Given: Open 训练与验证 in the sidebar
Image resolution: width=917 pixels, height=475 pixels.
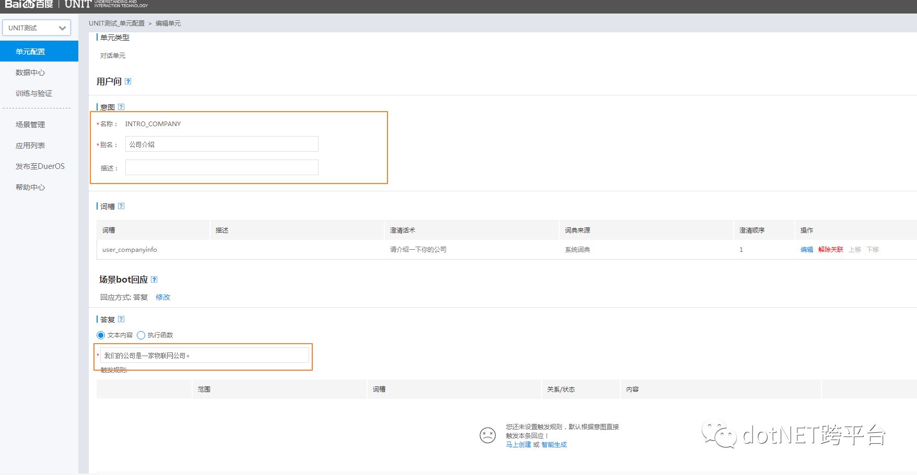Looking at the screenshot, I should (x=34, y=93).
